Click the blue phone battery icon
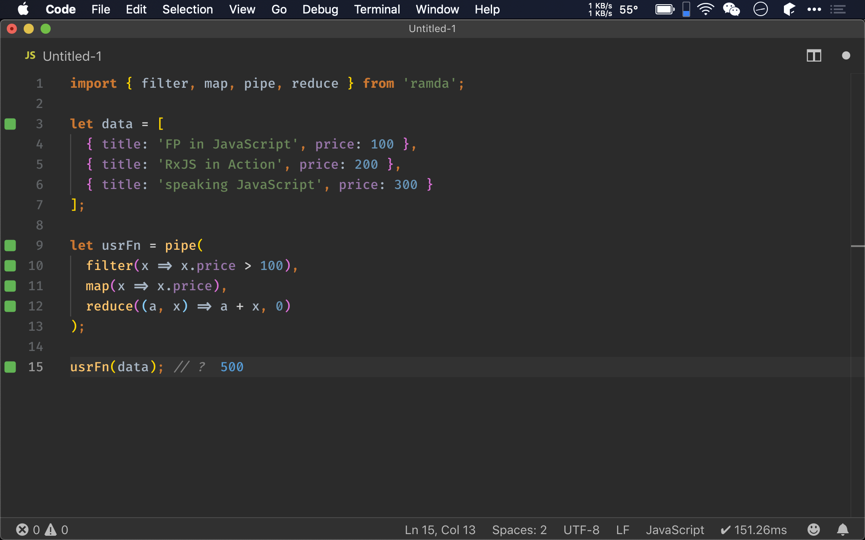The image size is (865, 540). [x=686, y=9]
